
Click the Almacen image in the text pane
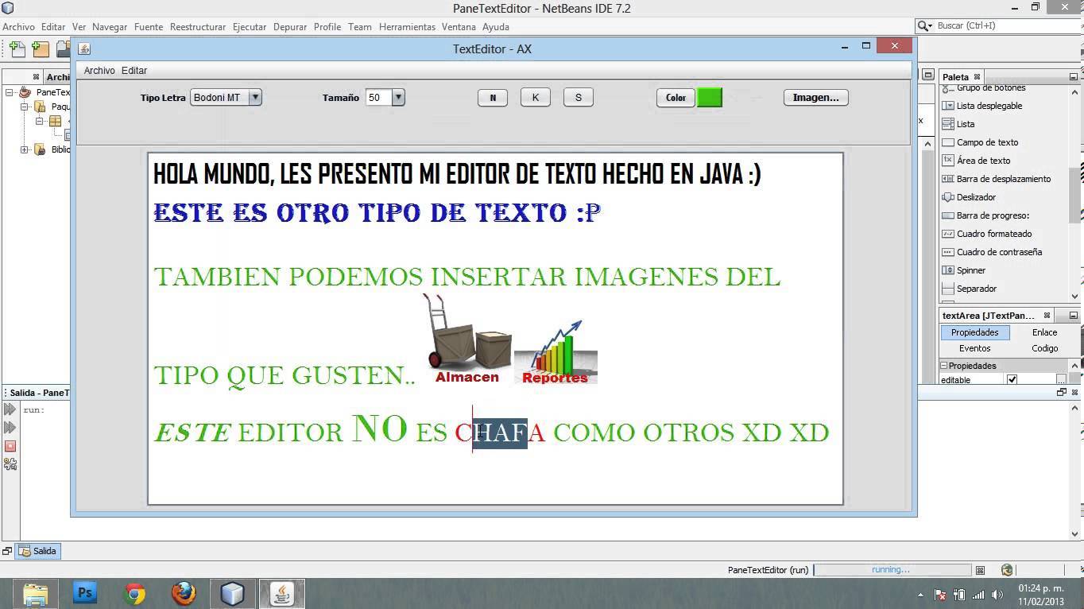[x=468, y=339]
